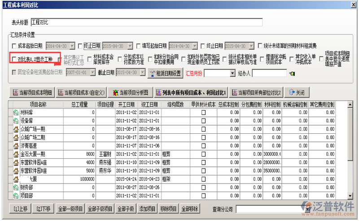Click the 材料库 row house icon
Image resolution: width=359 pixels, height=221 pixels.
pos(17,113)
